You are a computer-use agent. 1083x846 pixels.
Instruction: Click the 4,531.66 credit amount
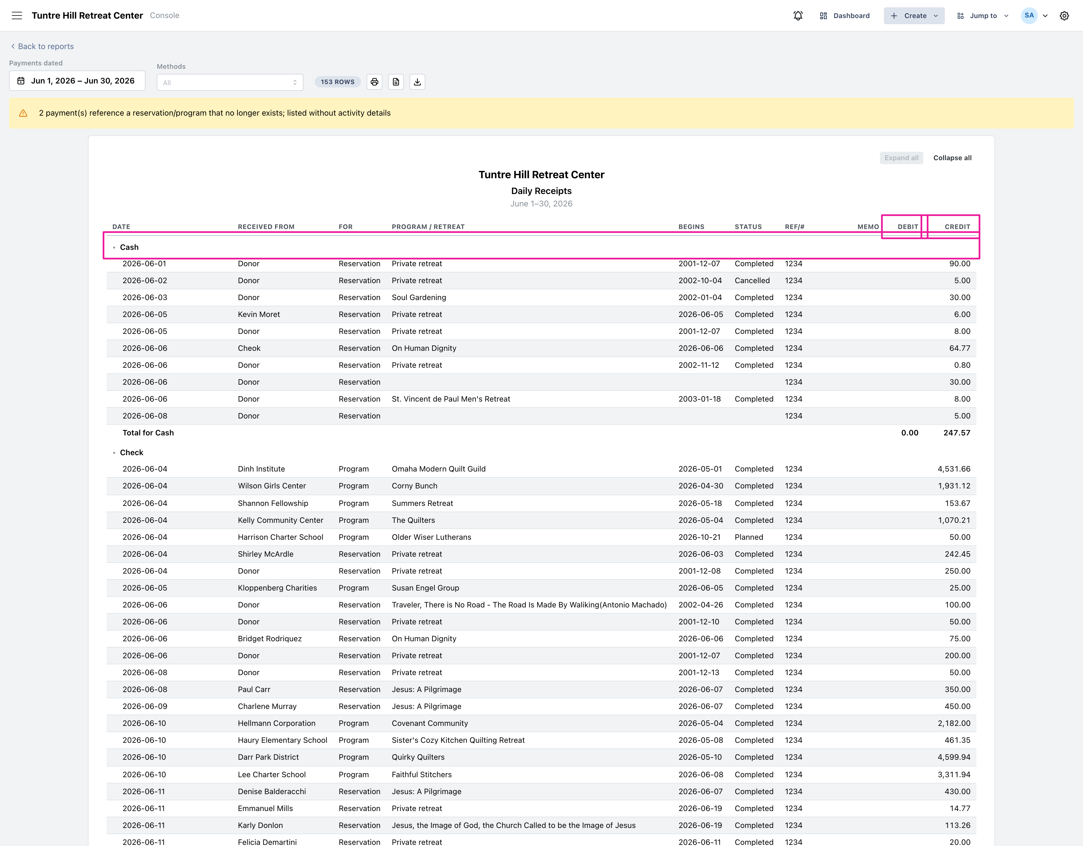pyautogui.click(x=954, y=469)
